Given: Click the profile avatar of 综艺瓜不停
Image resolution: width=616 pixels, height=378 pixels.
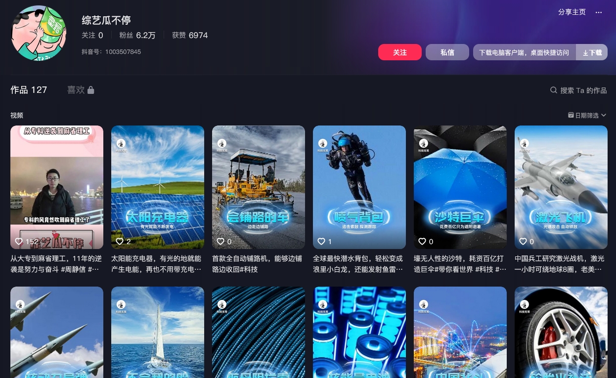Looking at the screenshot, I should coord(39,33).
